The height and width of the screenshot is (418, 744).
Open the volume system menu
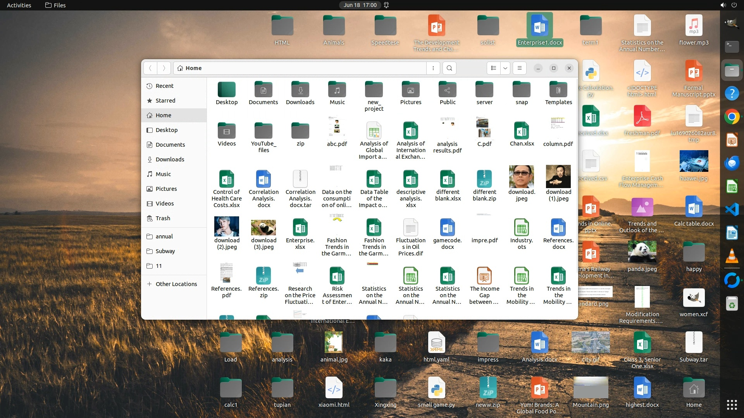(723, 5)
